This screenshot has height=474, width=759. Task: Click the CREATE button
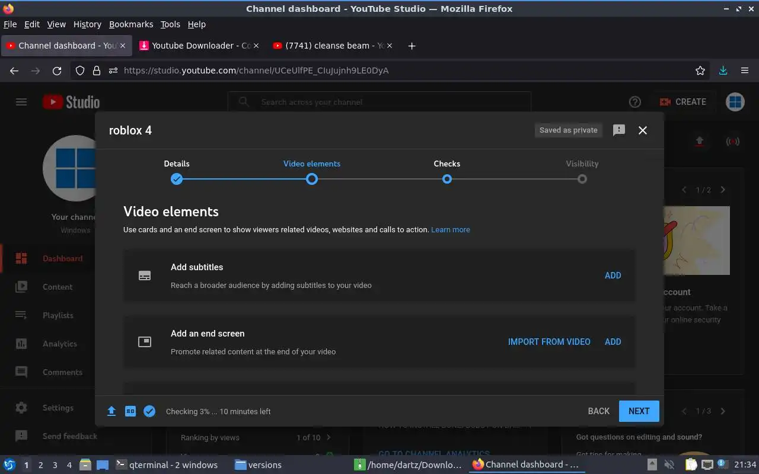683,102
